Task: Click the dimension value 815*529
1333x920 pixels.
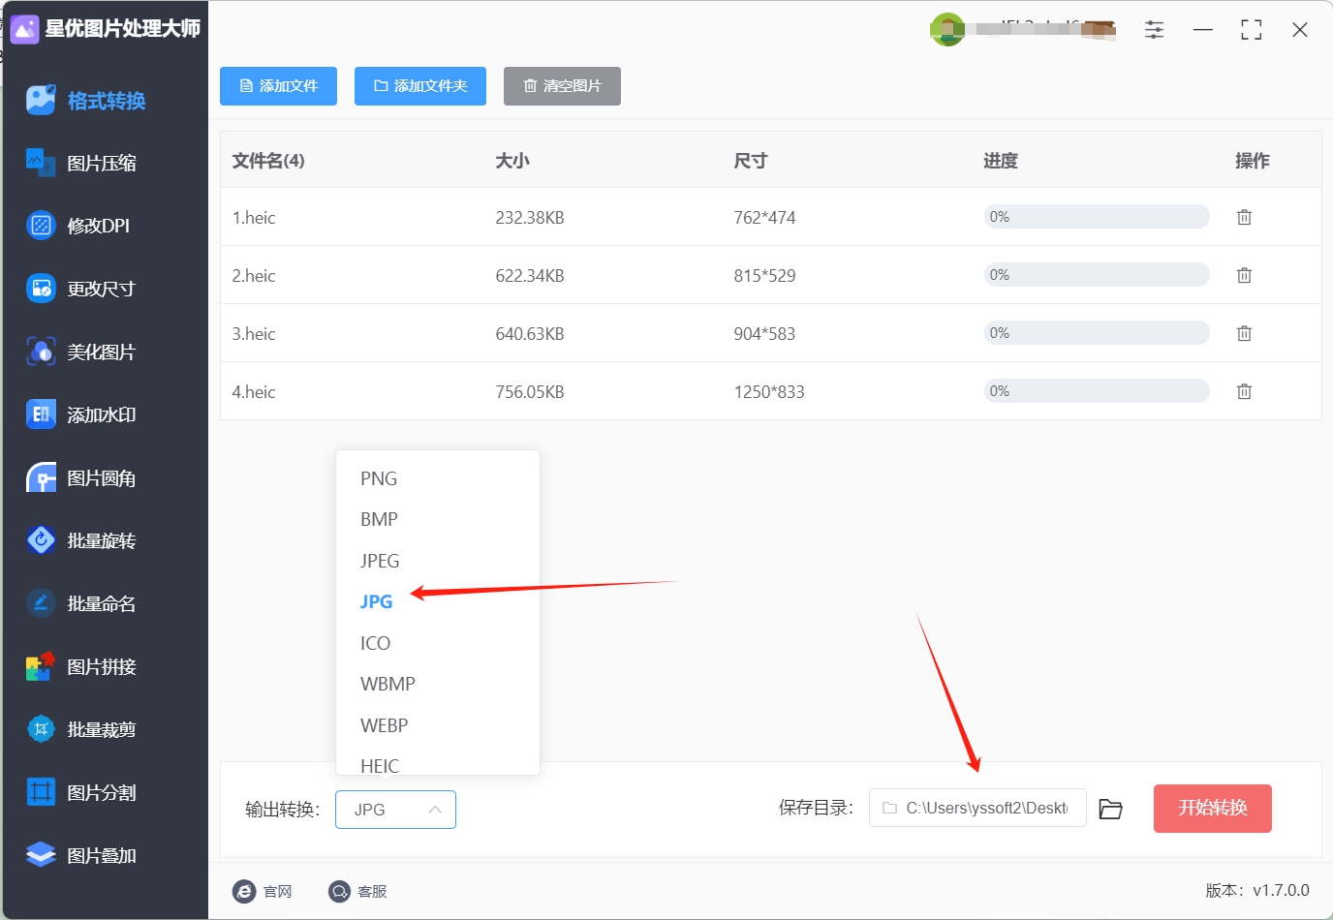Action: pos(764,276)
